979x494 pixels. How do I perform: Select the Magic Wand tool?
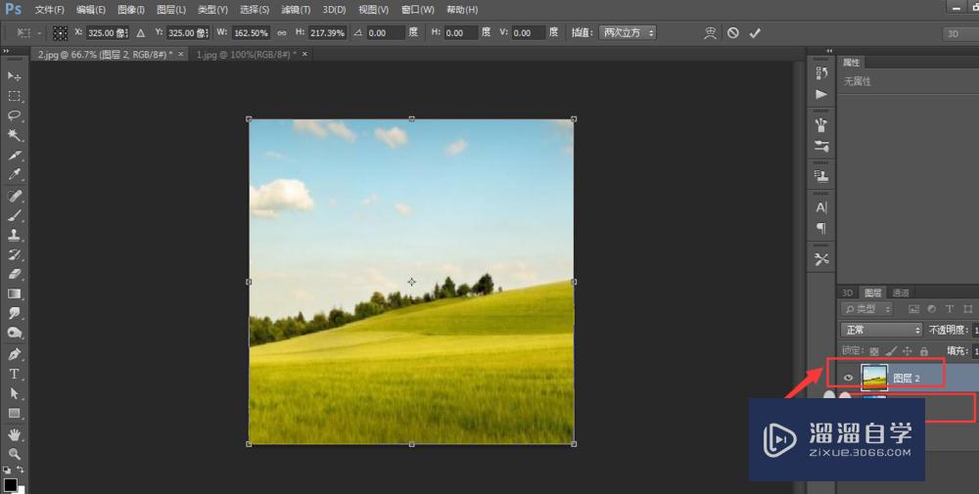tap(14, 135)
